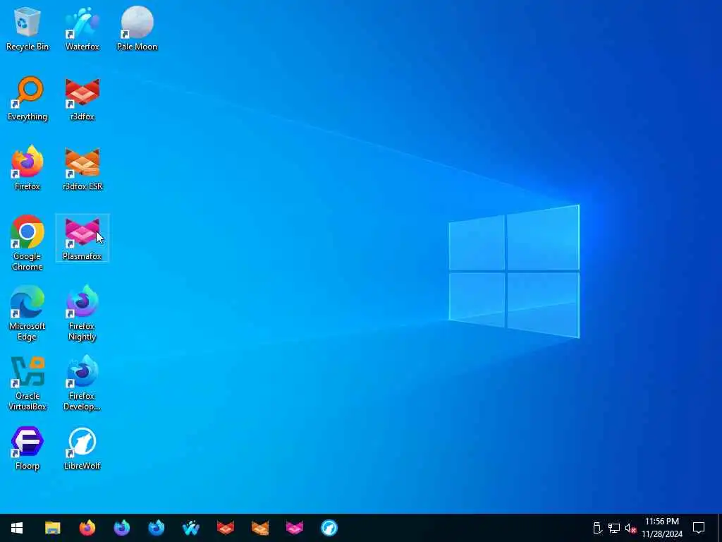The height and width of the screenshot is (542, 722).
Task: Launch Firefox Nightly from the taskbar
Action: [x=121, y=528]
